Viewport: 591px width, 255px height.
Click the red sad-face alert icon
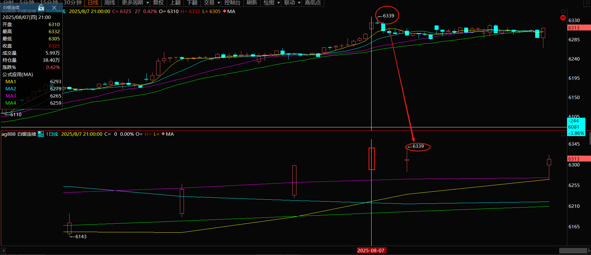pos(563,18)
